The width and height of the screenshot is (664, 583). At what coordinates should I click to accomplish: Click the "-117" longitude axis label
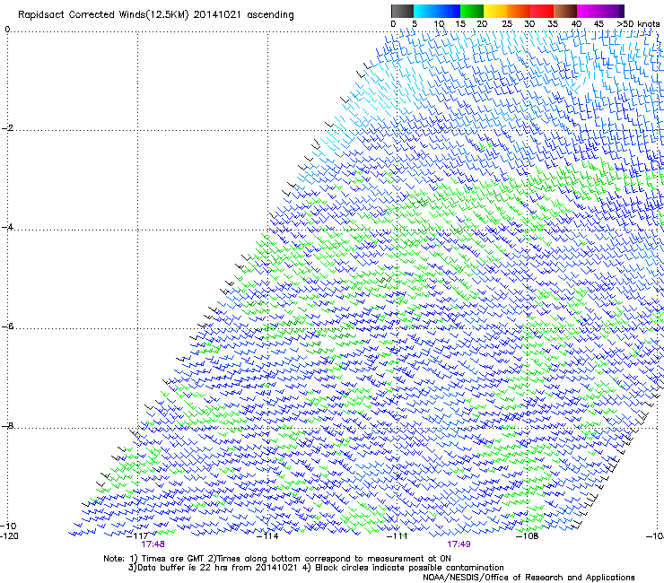click(137, 536)
